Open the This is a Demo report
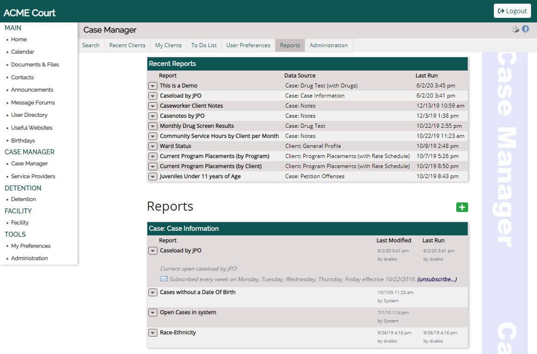537x354 pixels. point(179,86)
